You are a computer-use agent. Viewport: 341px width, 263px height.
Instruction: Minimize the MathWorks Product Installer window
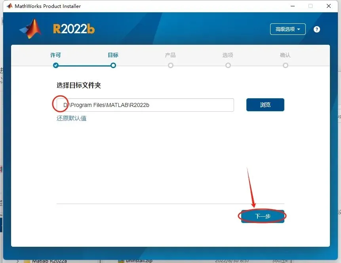pyautogui.click(x=293, y=6)
